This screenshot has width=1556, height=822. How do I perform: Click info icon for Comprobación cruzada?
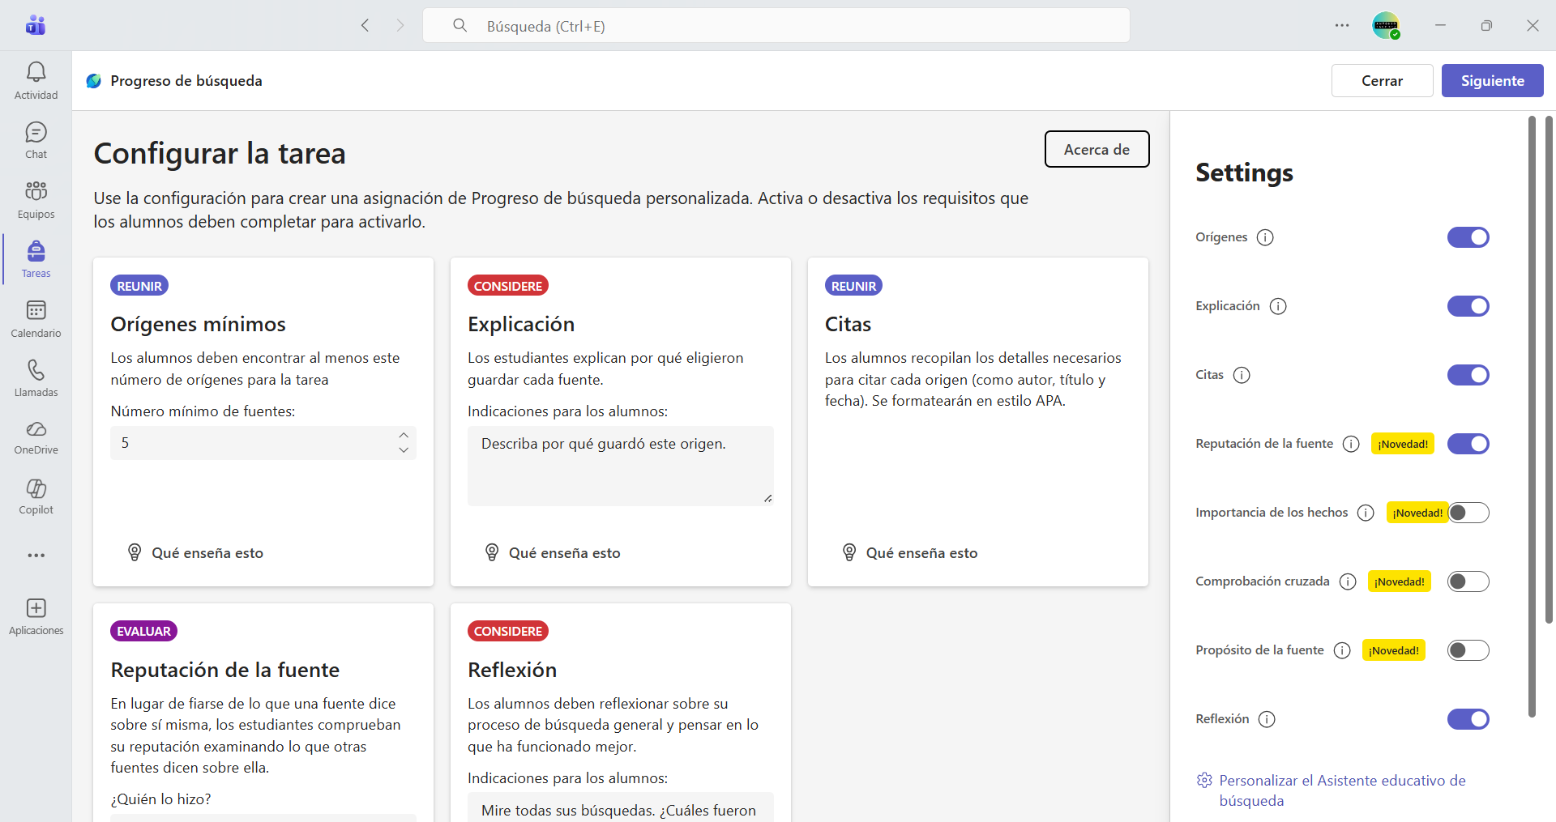1348,581
